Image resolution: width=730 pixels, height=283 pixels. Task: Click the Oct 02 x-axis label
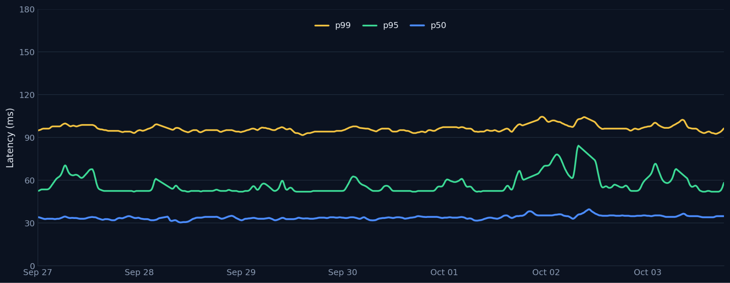click(546, 273)
